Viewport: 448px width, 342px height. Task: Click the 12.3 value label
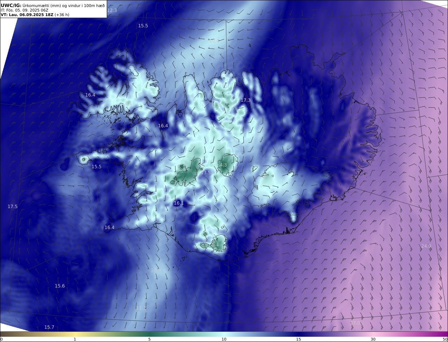coord(112,10)
